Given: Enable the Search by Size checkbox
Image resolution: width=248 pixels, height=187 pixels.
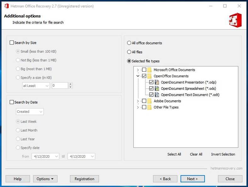Looking at the screenshot, I should [12, 43].
